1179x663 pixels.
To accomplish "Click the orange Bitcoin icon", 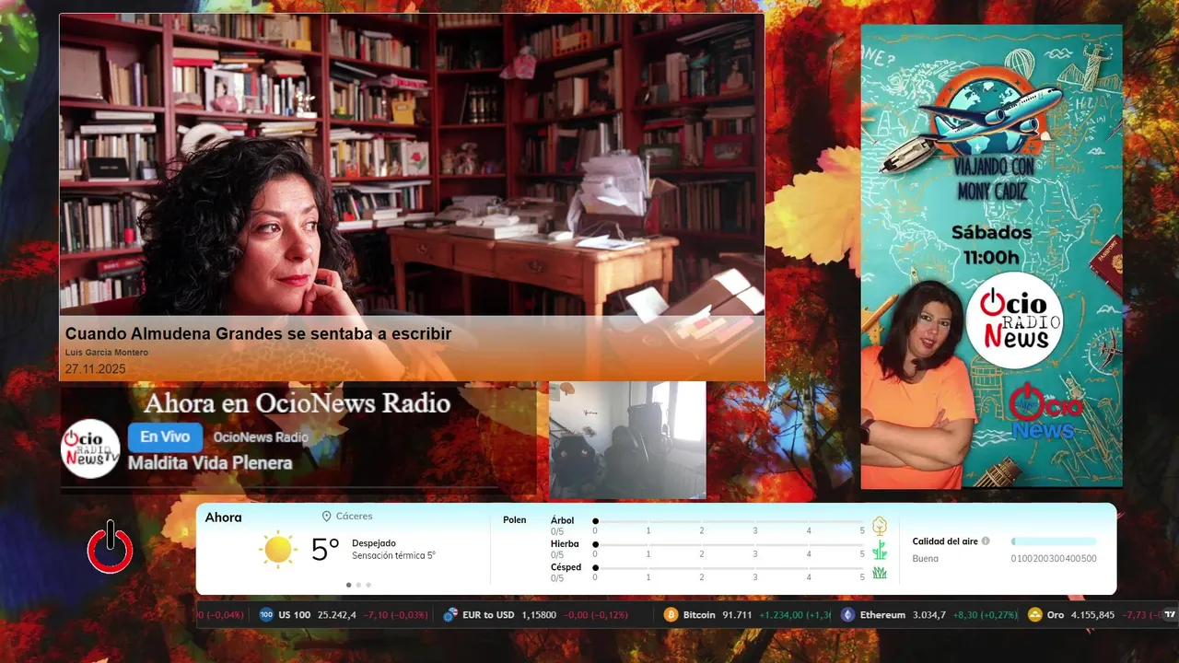I will point(671,614).
